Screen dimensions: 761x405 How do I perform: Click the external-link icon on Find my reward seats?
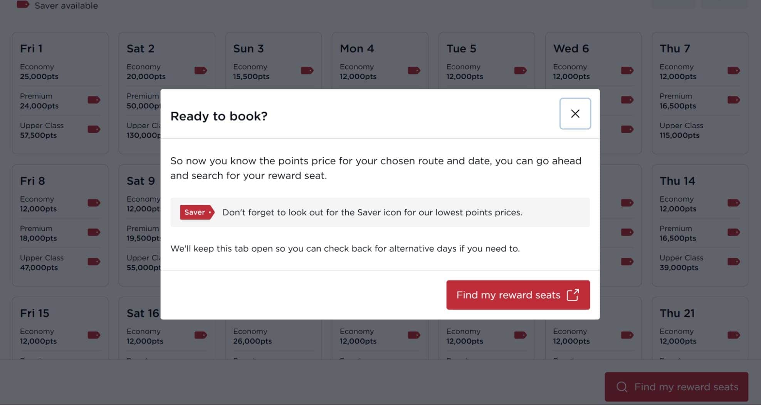pos(573,295)
